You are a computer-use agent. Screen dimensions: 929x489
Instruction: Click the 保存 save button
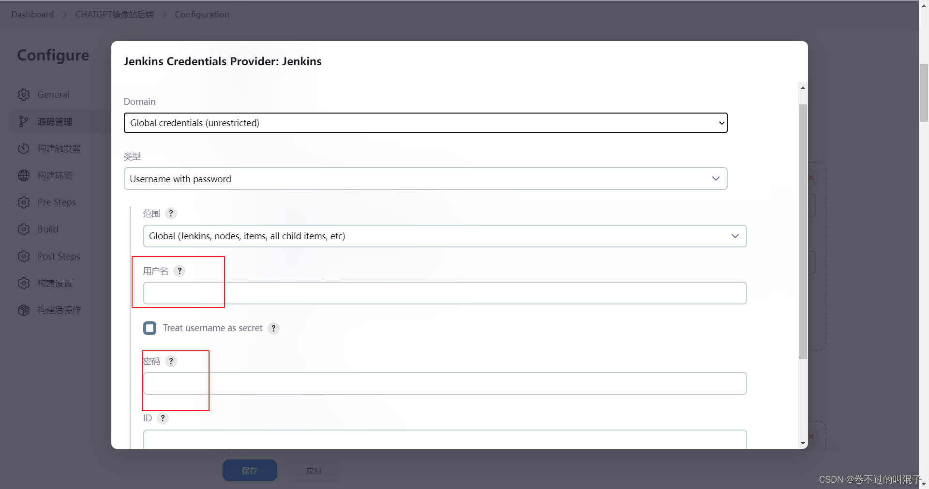[x=250, y=470]
